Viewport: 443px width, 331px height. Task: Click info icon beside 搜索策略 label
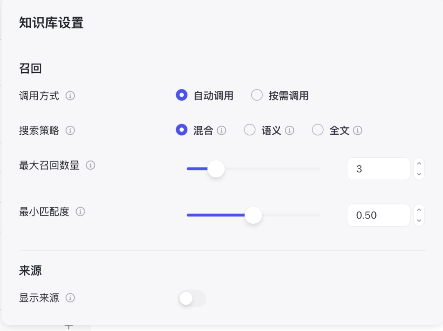(x=70, y=131)
